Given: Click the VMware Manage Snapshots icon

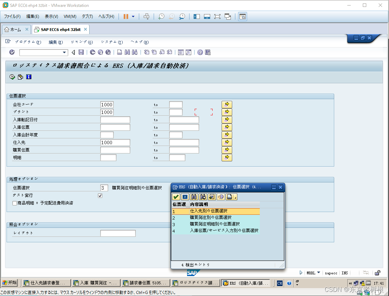Looking at the screenshot, I should (182, 17).
